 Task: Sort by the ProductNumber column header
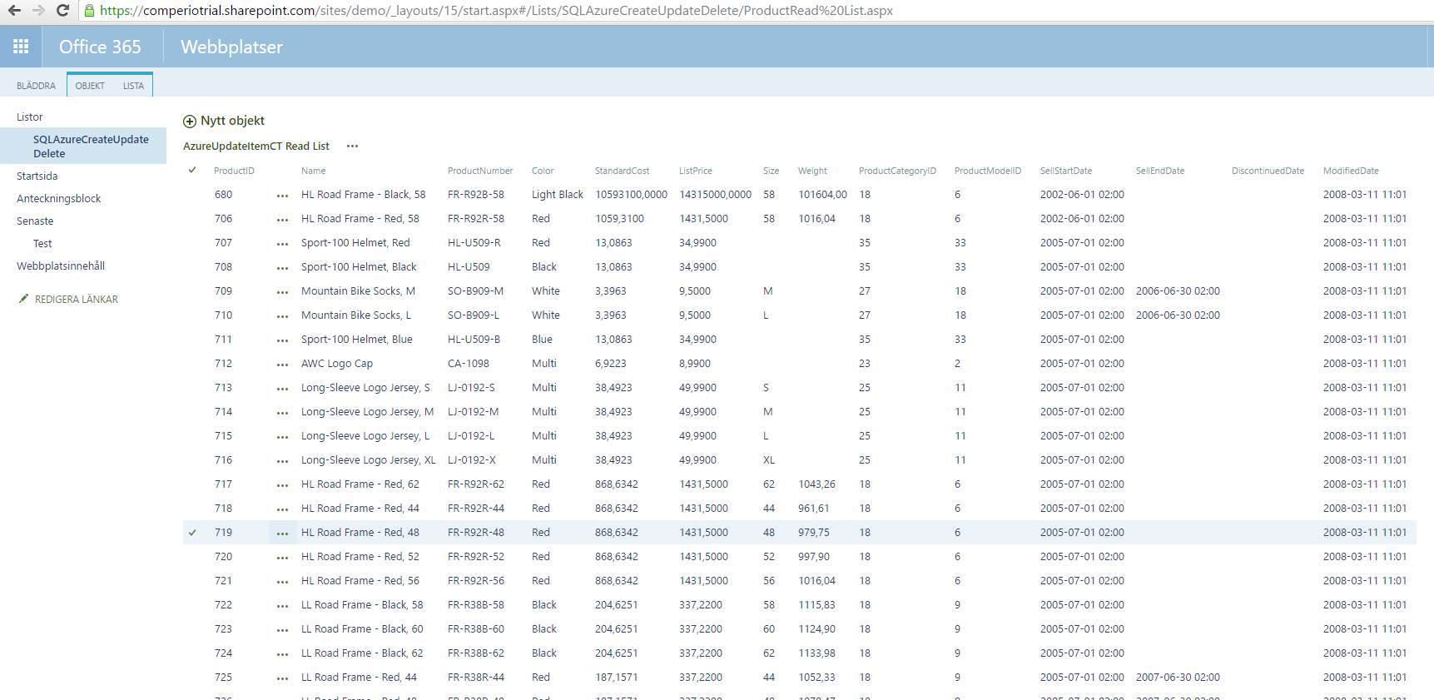pos(480,171)
